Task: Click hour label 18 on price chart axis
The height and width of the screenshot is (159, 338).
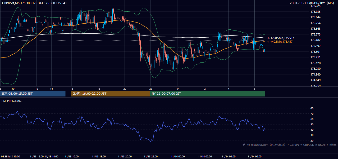Action: pos(99,89)
